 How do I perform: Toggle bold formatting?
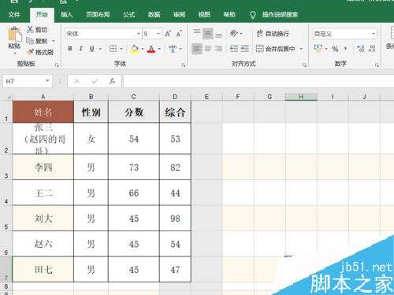click(70, 49)
